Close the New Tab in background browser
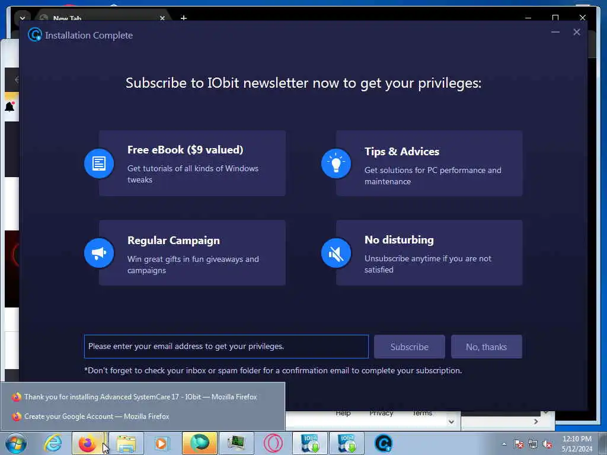The width and height of the screenshot is (607, 455). pos(162,18)
